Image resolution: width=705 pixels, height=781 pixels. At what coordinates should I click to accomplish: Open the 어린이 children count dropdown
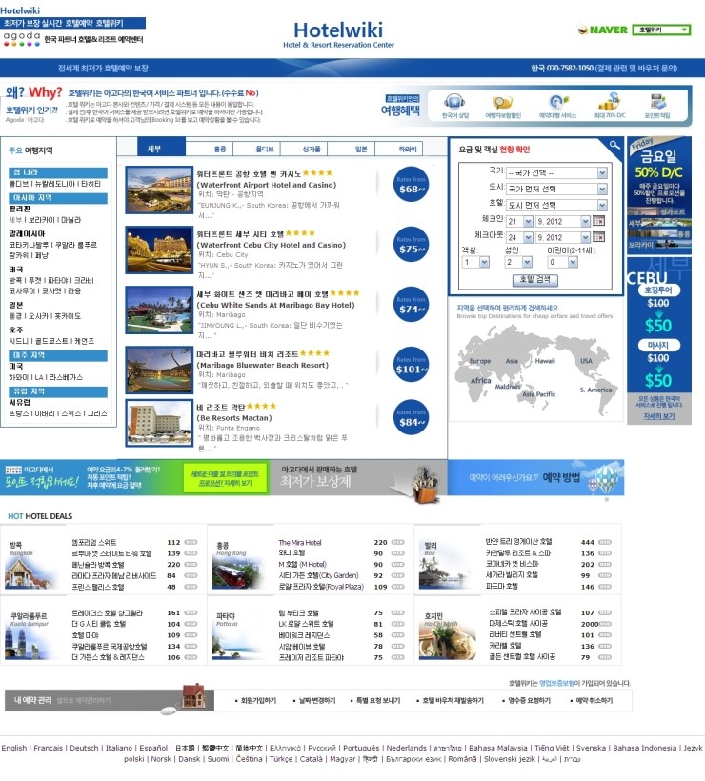(562, 262)
